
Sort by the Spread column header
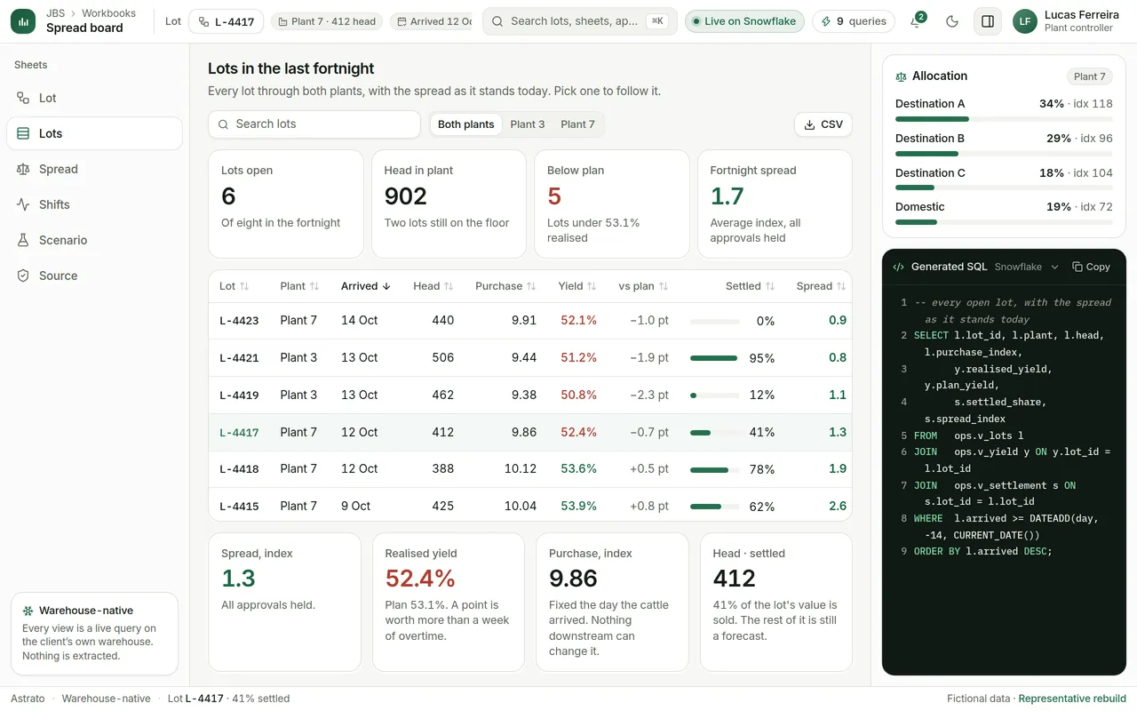(821, 286)
